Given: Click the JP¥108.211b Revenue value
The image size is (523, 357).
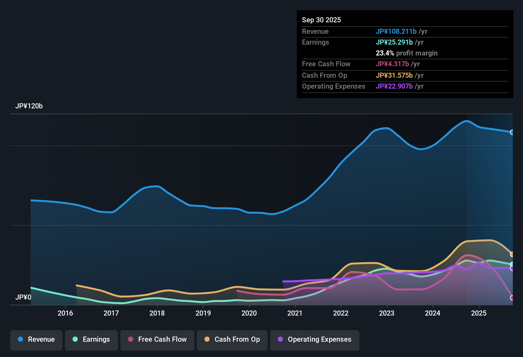Looking at the screenshot, I should tap(397, 31).
